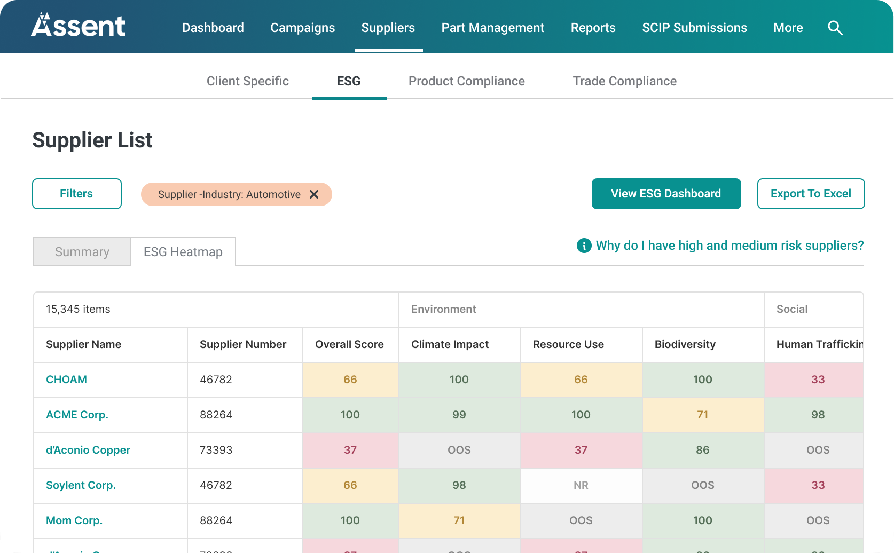Open the Reports section

[593, 28]
